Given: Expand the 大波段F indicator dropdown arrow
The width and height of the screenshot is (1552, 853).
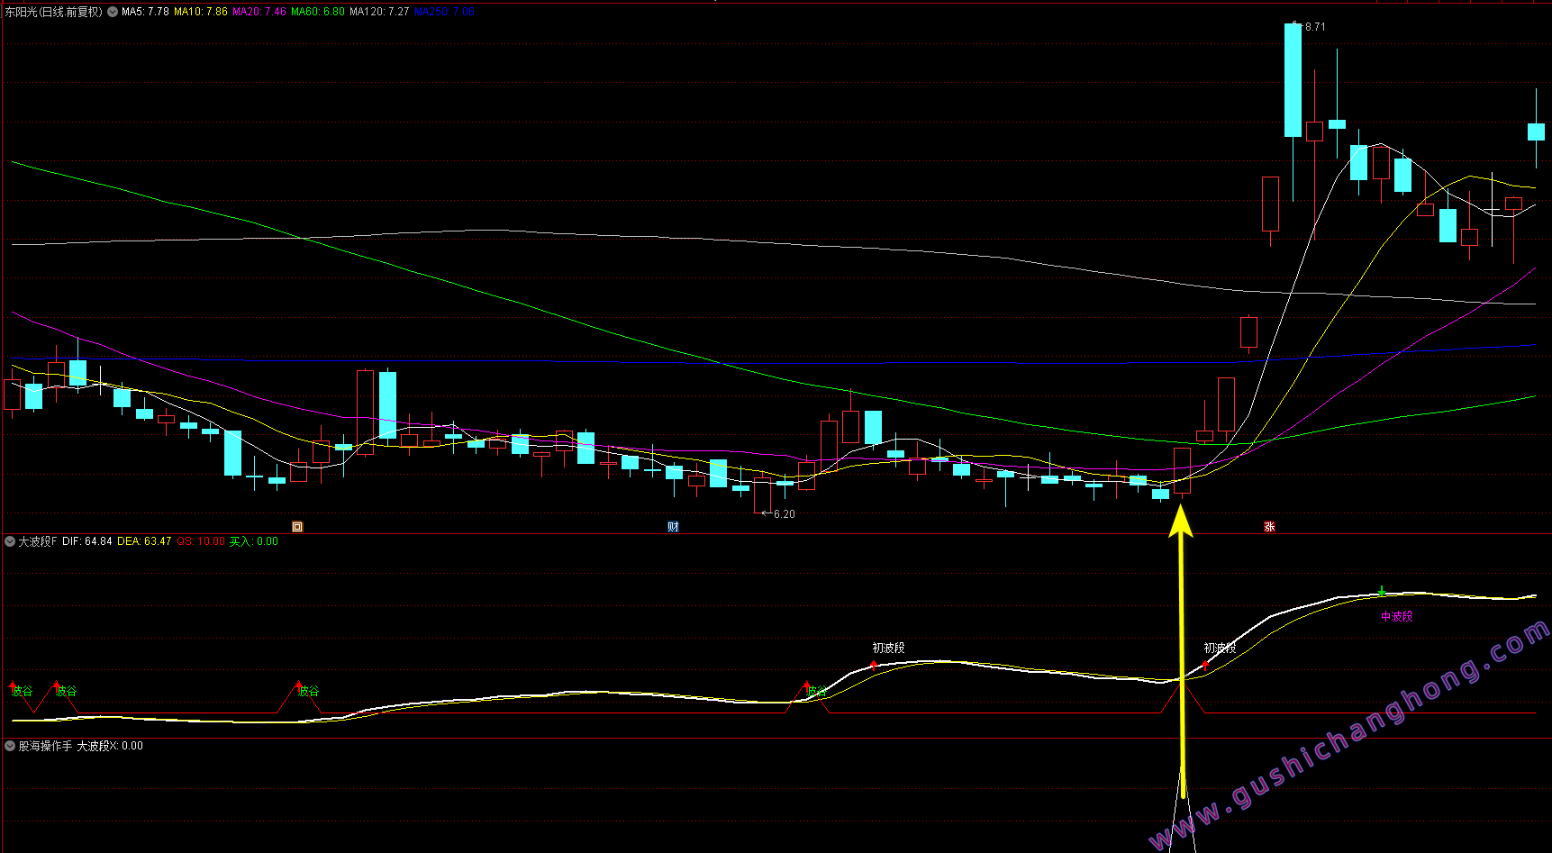Looking at the screenshot, I should click(x=10, y=541).
